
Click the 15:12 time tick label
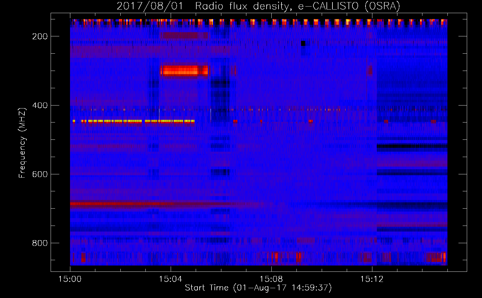point(372,279)
